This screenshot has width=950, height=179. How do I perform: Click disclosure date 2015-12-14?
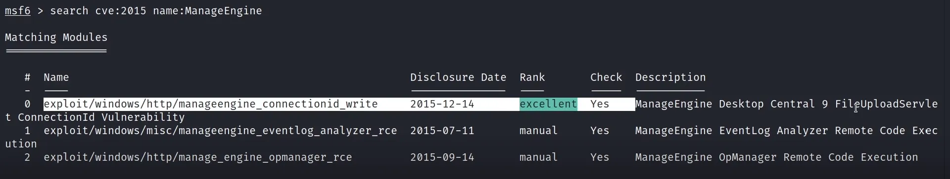pyautogui.click(x=442, y=104)
